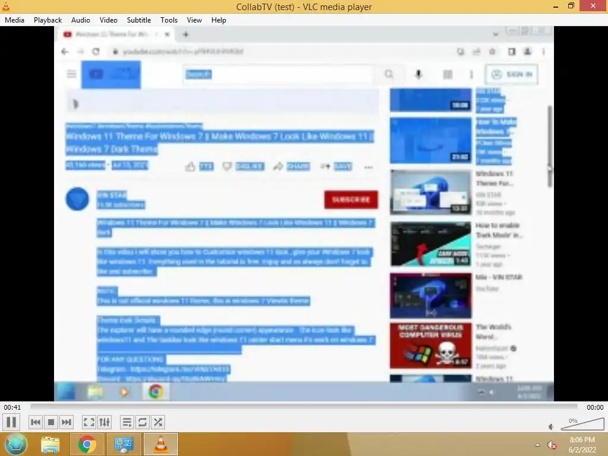The image size is (608, 456).
Task: Click muted system volume tray icon
Action: click(x=552, y=445)
